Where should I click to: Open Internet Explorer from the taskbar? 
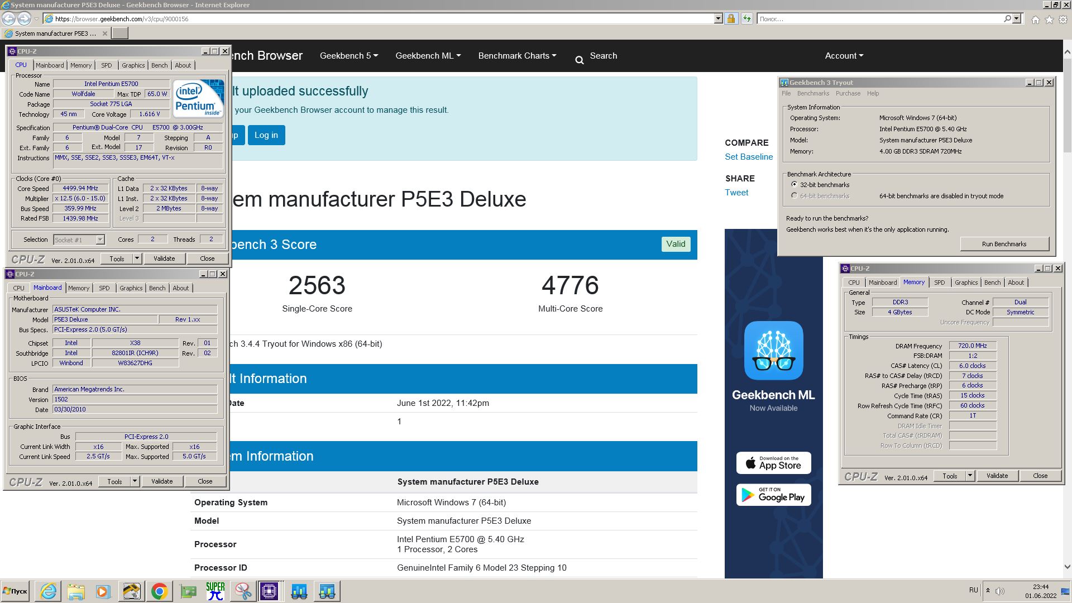(x=49, y=591)
